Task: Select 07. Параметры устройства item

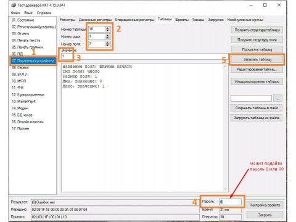Action: [33, 60]
